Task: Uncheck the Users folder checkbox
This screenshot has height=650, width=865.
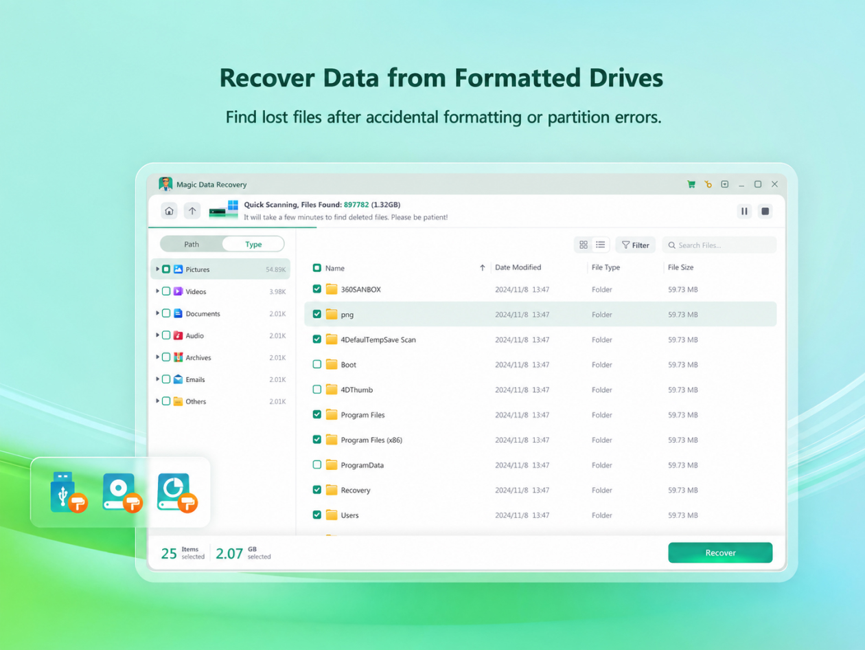Action: (316, 515)
